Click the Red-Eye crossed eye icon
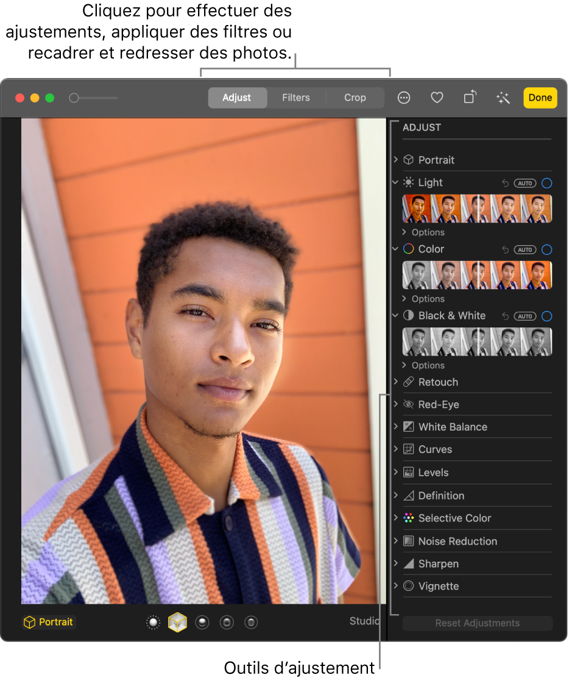 point(409,404)
